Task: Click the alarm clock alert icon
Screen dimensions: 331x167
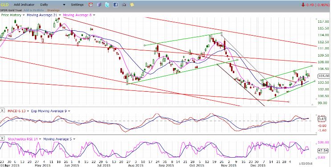Action: [x=90, y=4]
